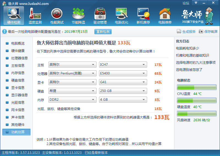Open the 选电源别被忽悠了 link
Screen dimensions: 220x156
pos(189,70)
